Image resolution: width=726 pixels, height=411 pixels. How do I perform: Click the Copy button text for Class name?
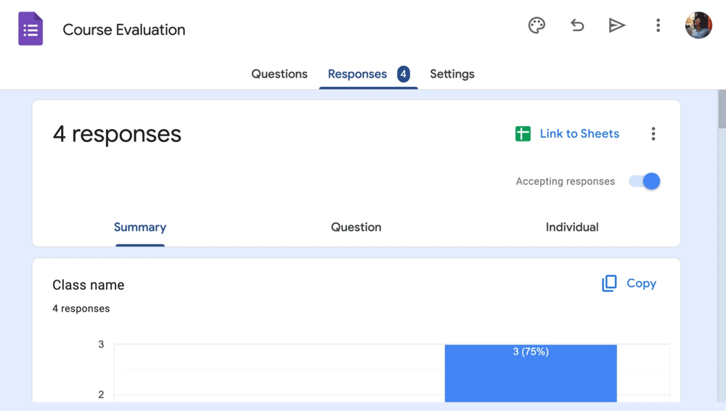click(641, 283)
